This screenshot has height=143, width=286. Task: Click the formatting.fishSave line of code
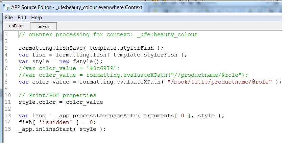[x=91, y=48]
